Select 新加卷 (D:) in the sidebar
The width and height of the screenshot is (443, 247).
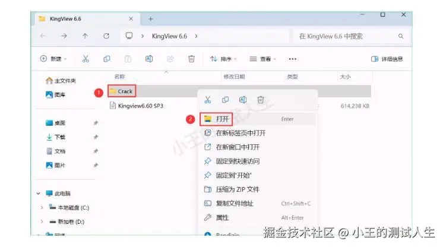(x=67, y=222)
